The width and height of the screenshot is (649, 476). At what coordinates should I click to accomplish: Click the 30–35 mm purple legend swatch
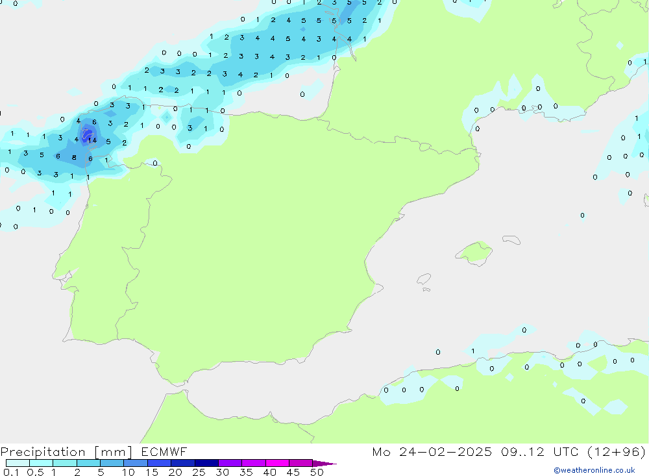point(230,463)
